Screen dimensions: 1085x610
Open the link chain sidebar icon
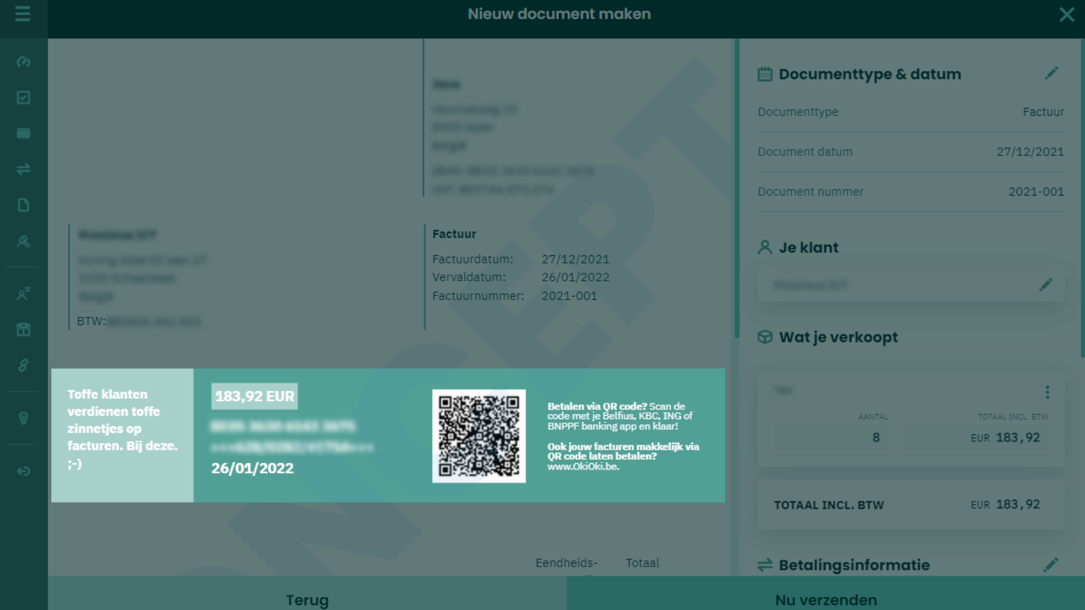point(23,365)
